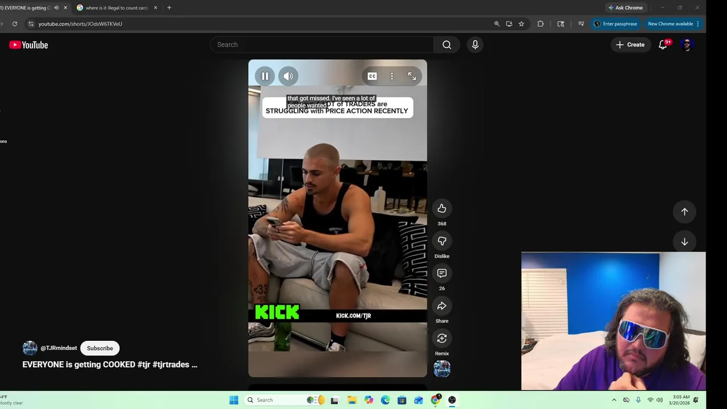The image size is (727, 409).
Task: Open the Create menu
Action: click(x=630, y=45)
